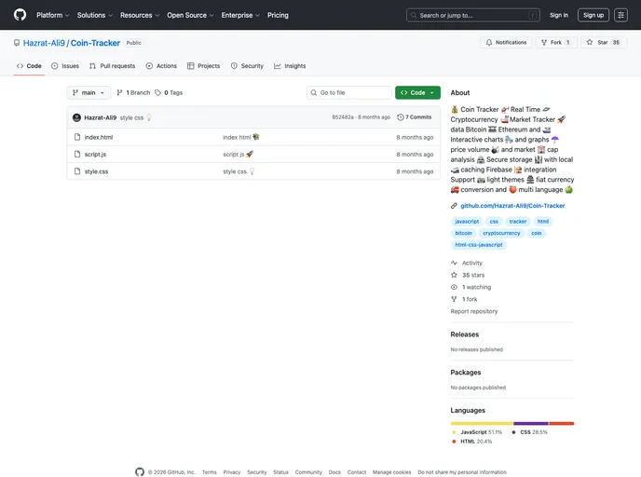This screenshot has height=477, width=641.
Task: Click the JavaScript segment of languages bar
Action: 481,423
